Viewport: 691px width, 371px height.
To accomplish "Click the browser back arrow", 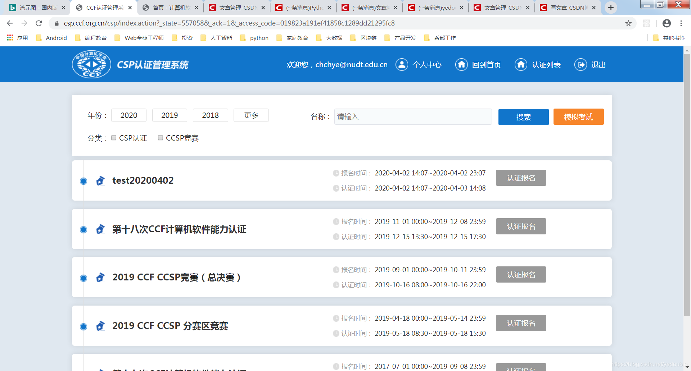I will [x=10, y=23].
